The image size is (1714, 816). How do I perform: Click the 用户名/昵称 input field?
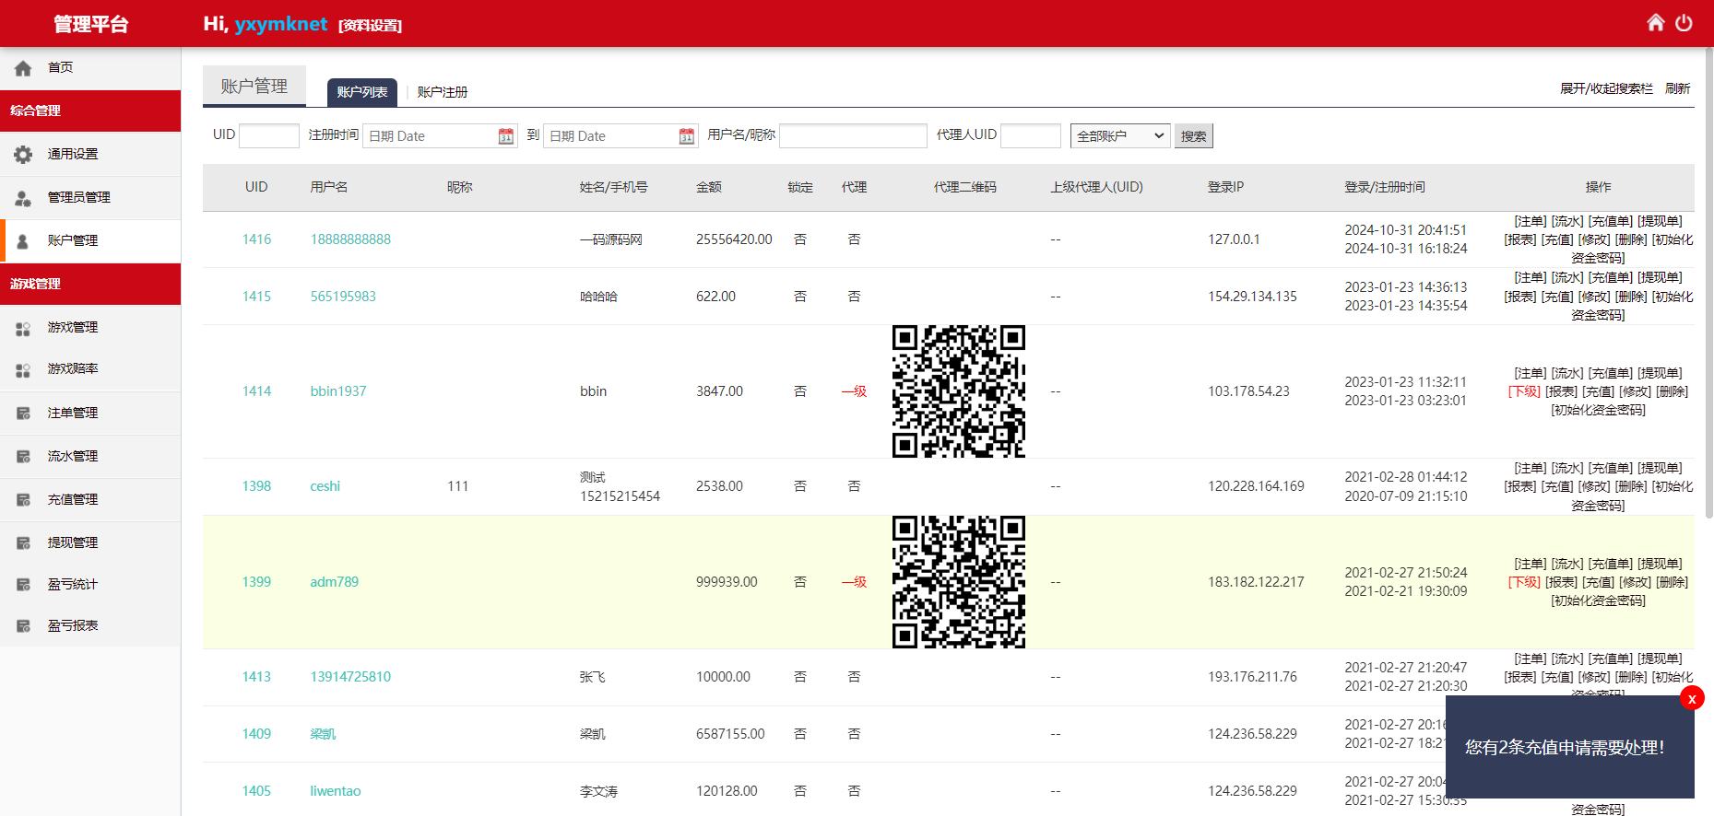click(853, 135)
